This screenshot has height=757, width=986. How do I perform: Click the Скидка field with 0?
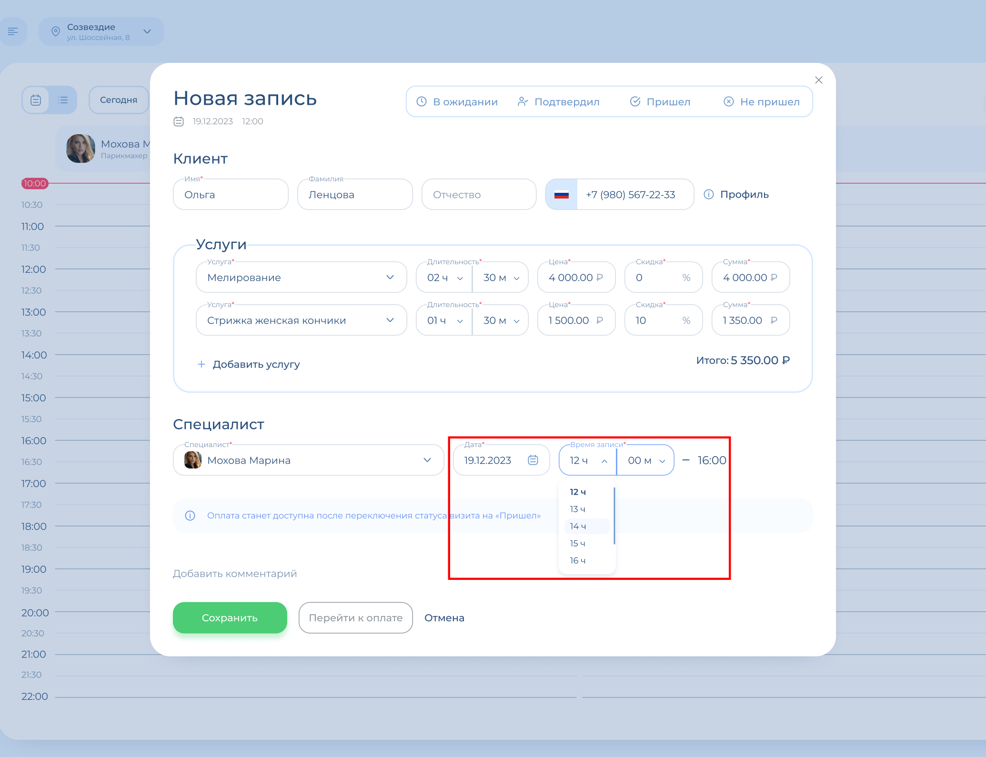pos(664,277)
